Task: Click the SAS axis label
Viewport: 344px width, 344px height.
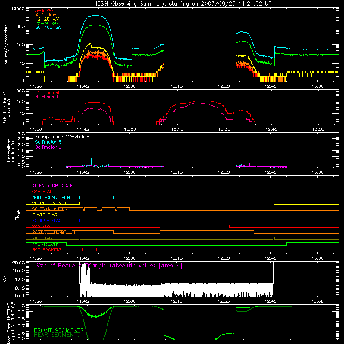Action: [5, 279]
